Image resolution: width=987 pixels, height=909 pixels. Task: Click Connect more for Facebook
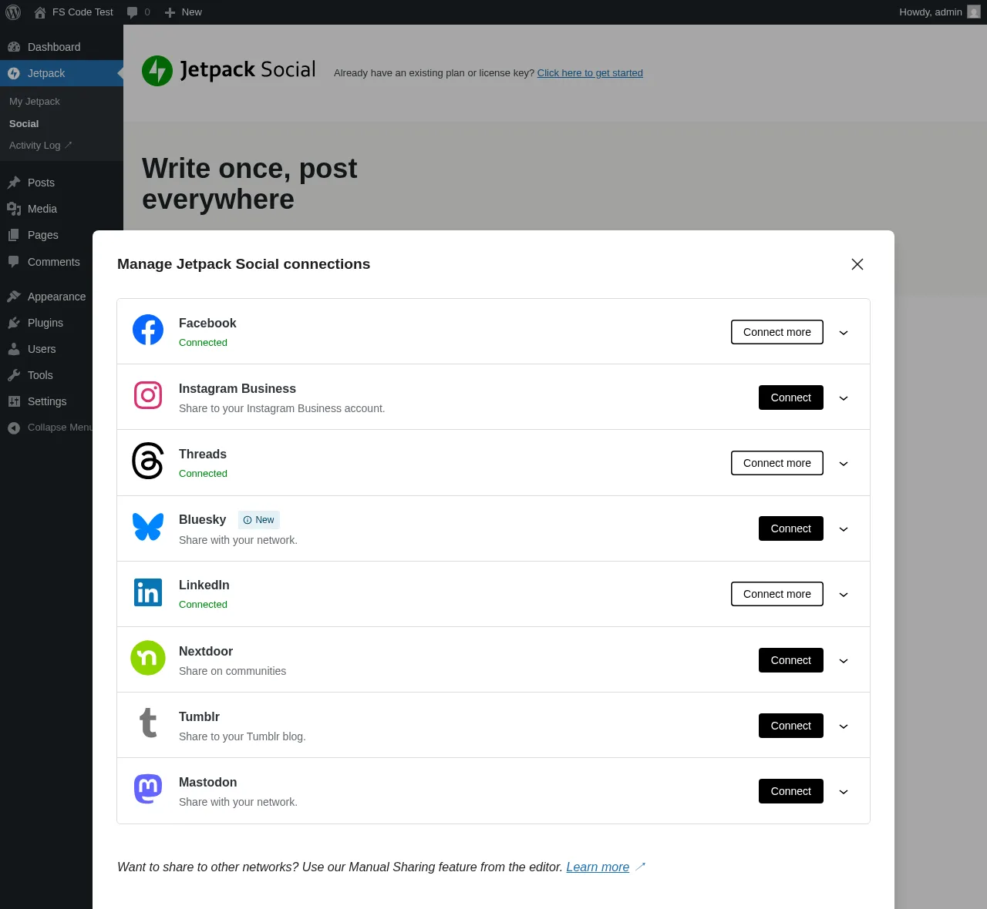(x=777, y=332)
